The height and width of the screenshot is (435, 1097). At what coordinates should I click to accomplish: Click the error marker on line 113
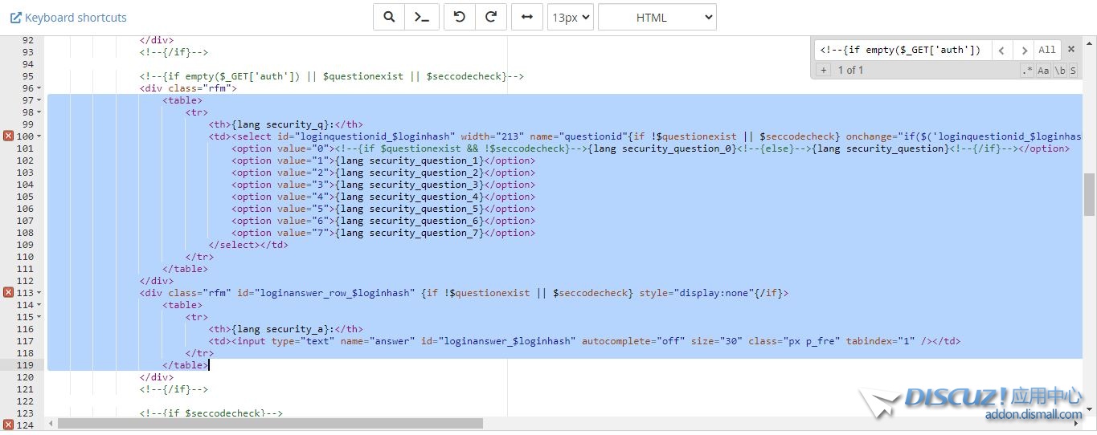click(9, 293)
